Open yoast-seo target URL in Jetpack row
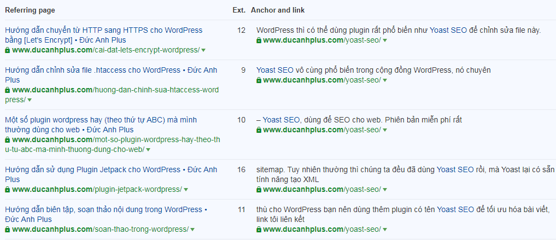The height and width of the screenshot is (240, 556). pyautogui.click(x=322, y=189)
